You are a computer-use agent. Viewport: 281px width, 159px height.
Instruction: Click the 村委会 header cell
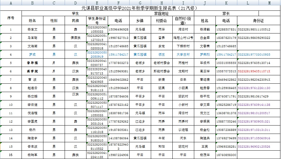click(162, 21)
